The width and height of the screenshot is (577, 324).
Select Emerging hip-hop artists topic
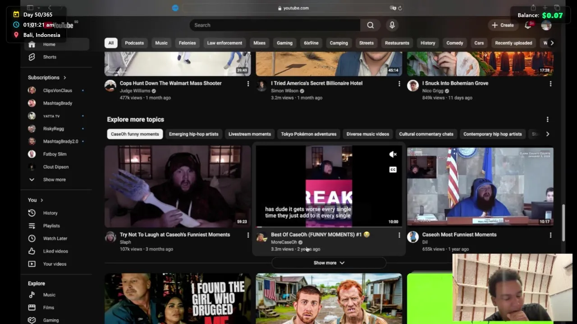193,134
